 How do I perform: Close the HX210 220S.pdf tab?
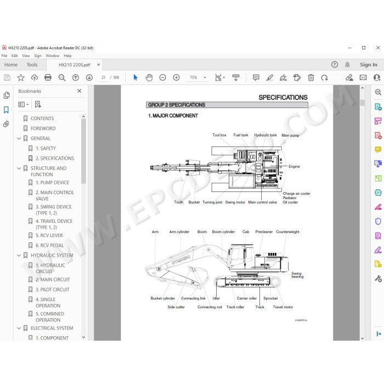click(98, 65)
